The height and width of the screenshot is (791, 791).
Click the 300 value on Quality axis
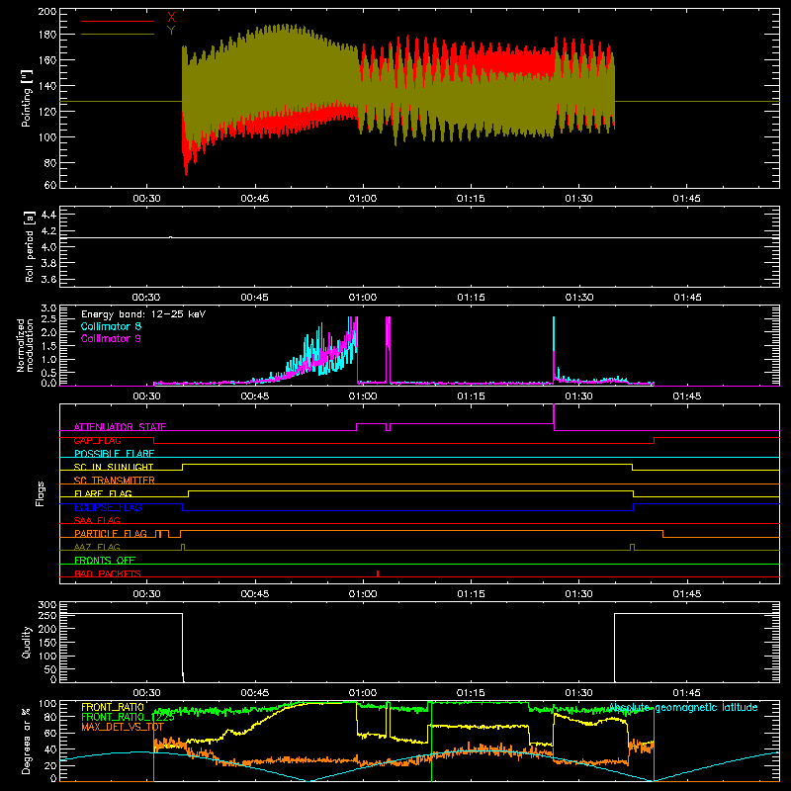[x=46, y=605]
